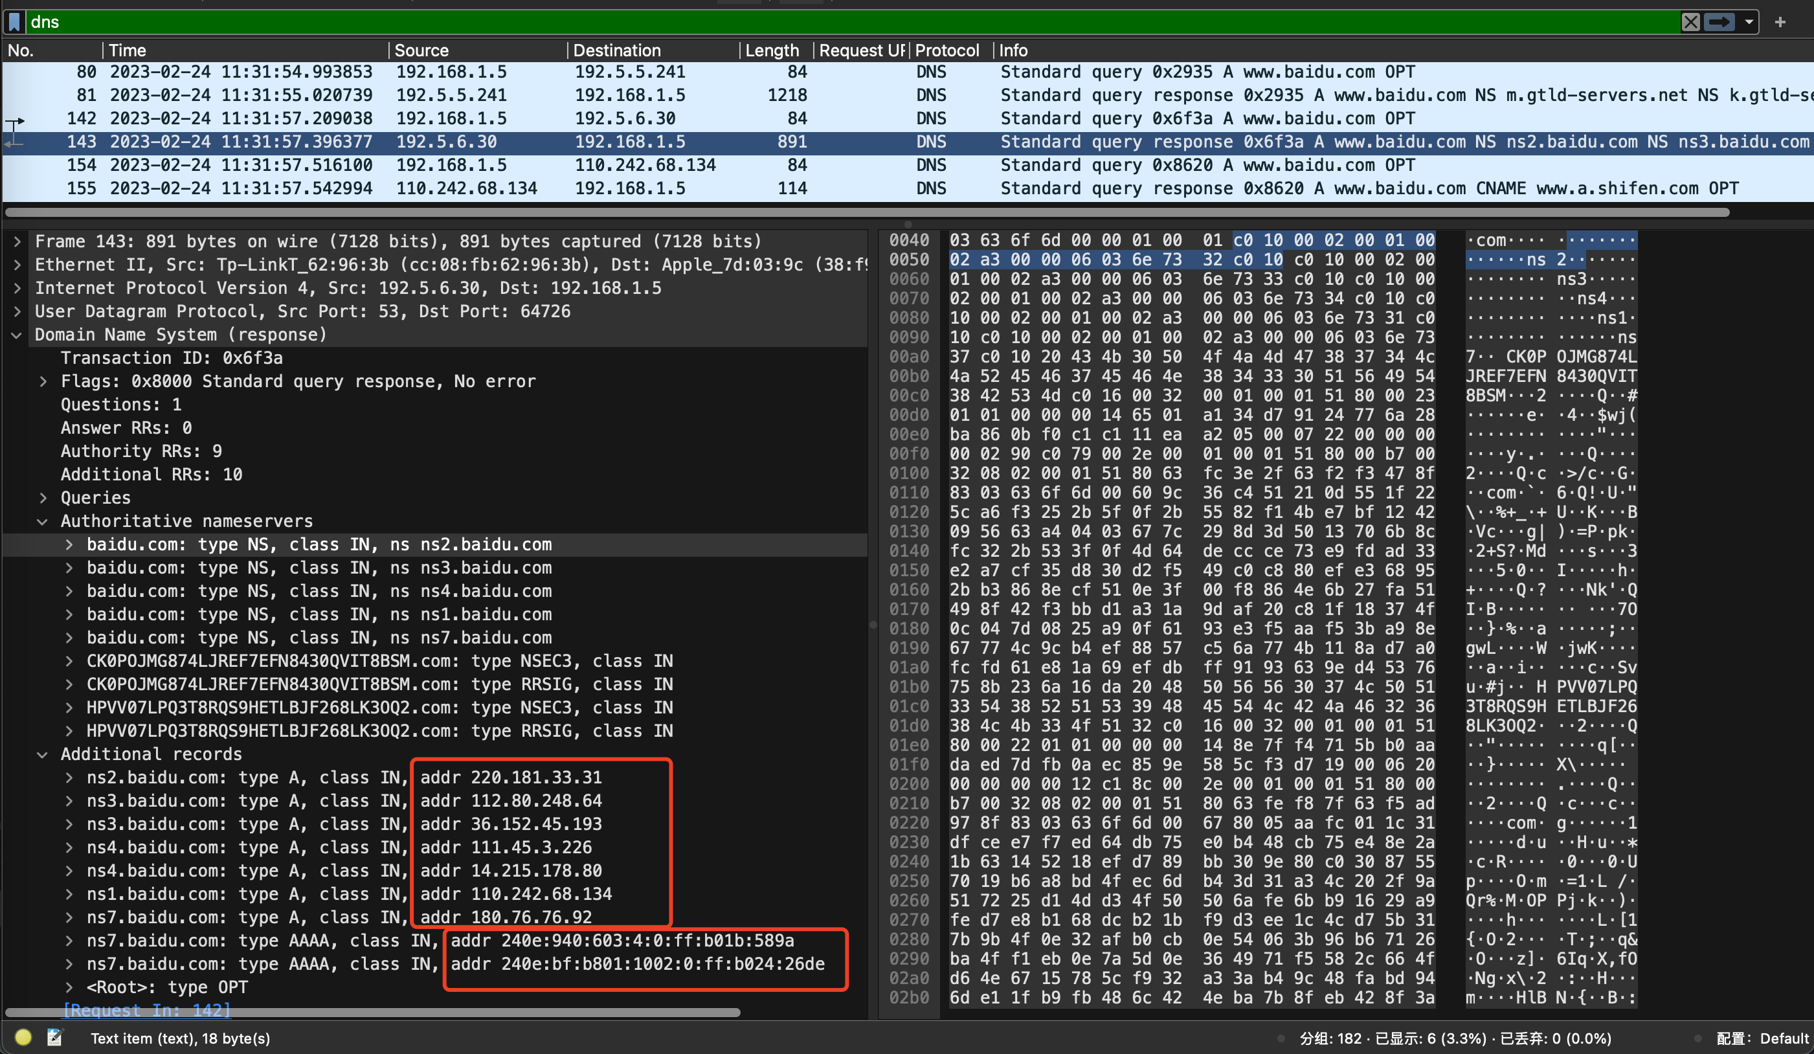This screenshot has height=1054, width=1814.
Task: Select the first CK0POJMG NSEC3 record row
Action: coord(435,661)
